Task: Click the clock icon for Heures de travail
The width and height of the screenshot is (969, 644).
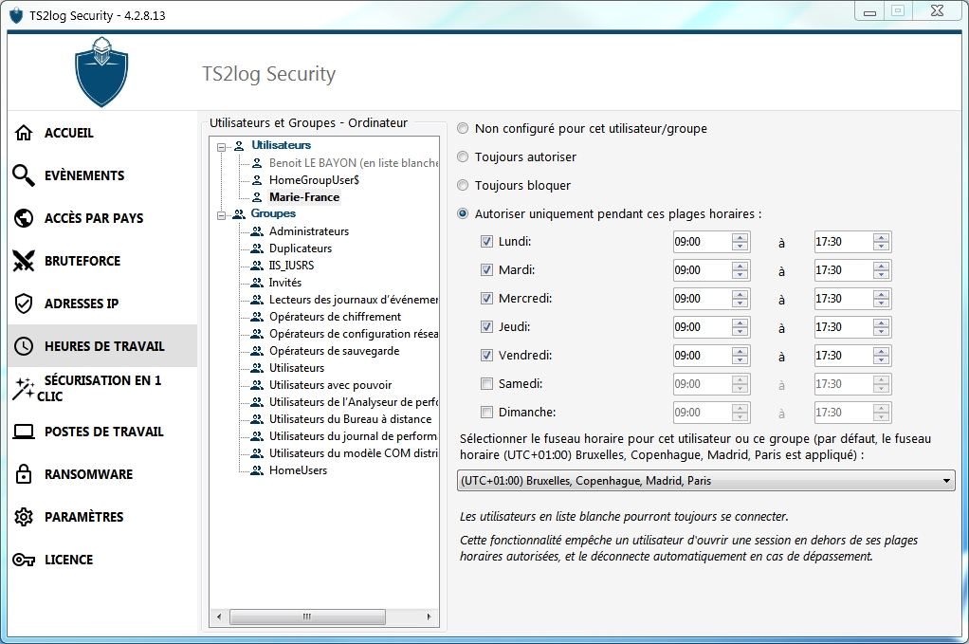Action: coord(24,346)
